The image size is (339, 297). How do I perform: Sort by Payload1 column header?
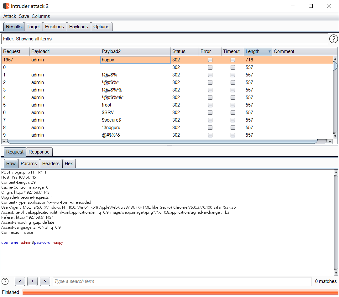pos(65,51)
